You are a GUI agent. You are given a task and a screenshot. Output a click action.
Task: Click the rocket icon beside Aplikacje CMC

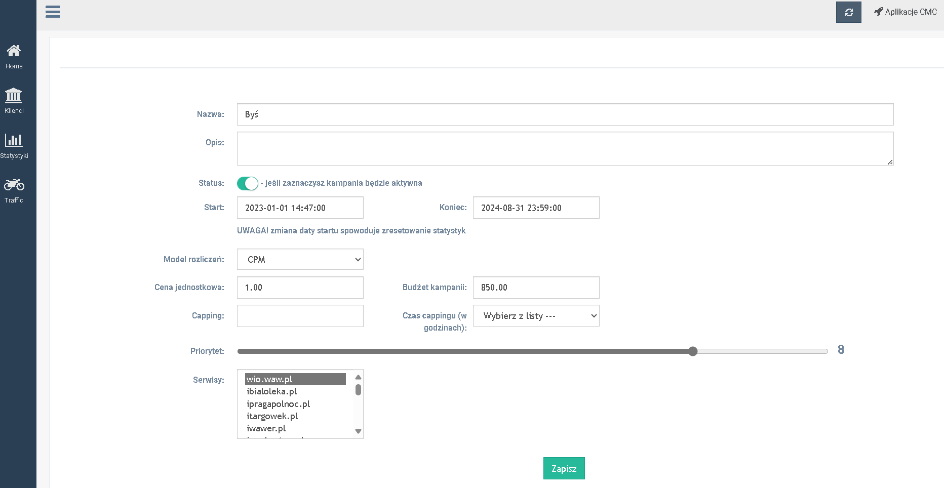878,12
